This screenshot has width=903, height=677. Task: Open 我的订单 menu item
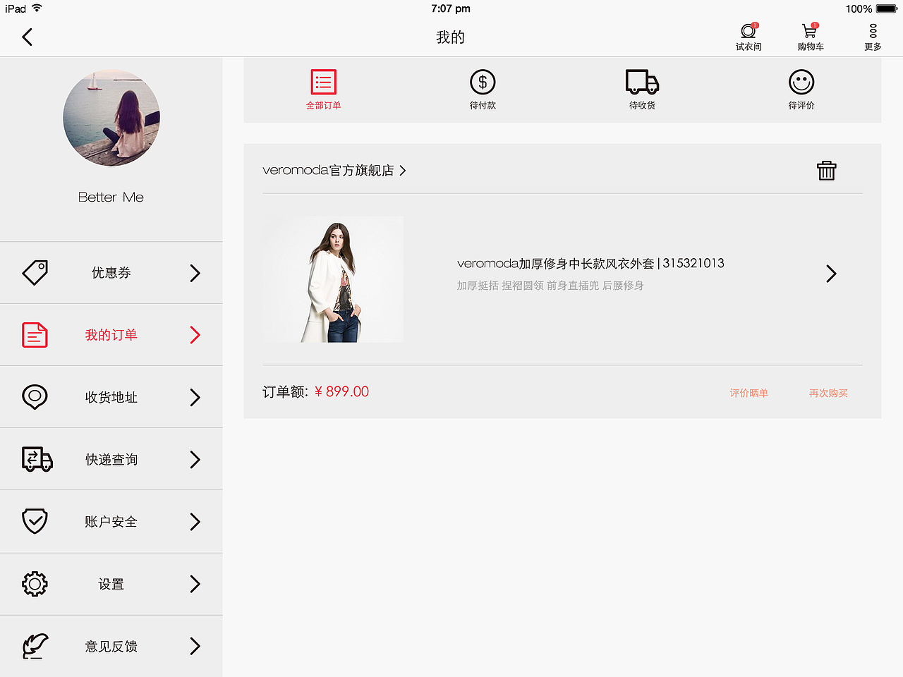111,335
